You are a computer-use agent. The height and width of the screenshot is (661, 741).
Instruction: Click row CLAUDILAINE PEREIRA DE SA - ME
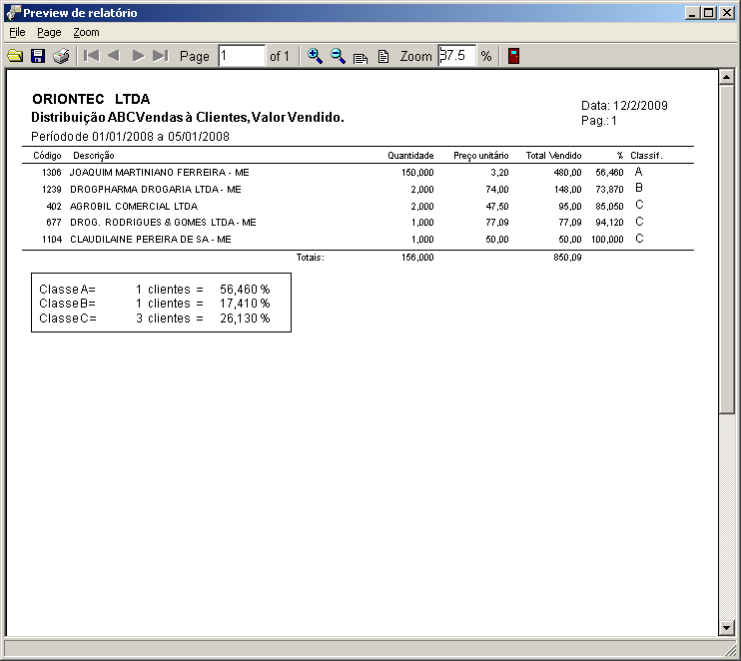coord(358,239)
